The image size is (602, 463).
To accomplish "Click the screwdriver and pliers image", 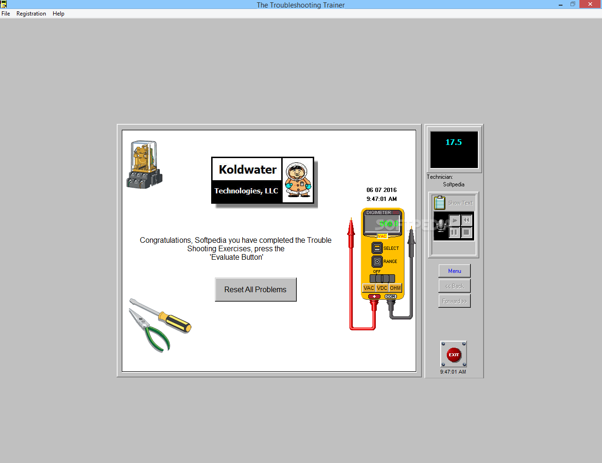I will pyautogui.click(x=160, y=325).
